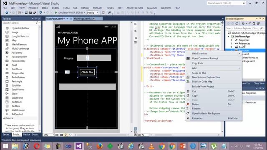This screenshot has height=150, width=267.
Task: Select Pivot in the Toolbox
Action: click(x=14, y=65)
